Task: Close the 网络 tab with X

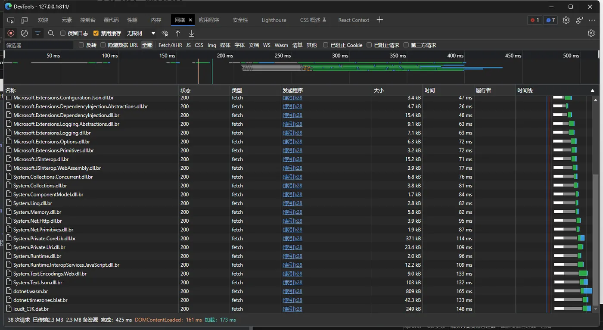Action: tap(190, 20)
